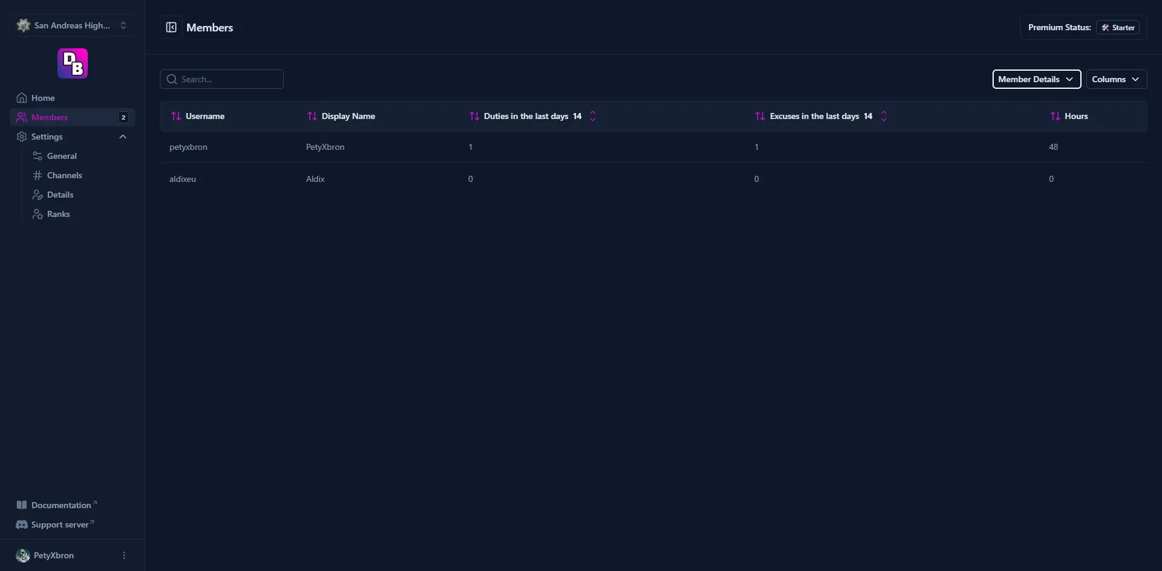Viewport: 1162px width, 571px height.
Task: Open the Documentation link
Action: (x=57, y=505)
